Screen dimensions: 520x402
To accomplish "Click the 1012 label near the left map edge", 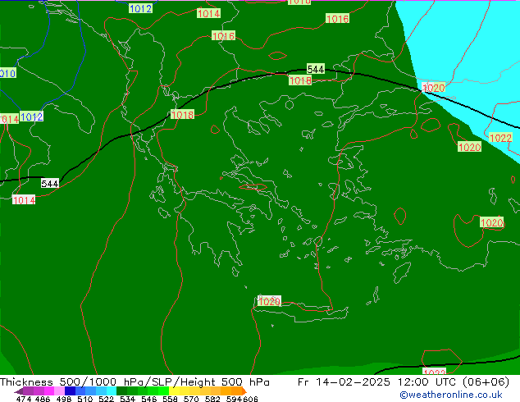I will point(31,116).
